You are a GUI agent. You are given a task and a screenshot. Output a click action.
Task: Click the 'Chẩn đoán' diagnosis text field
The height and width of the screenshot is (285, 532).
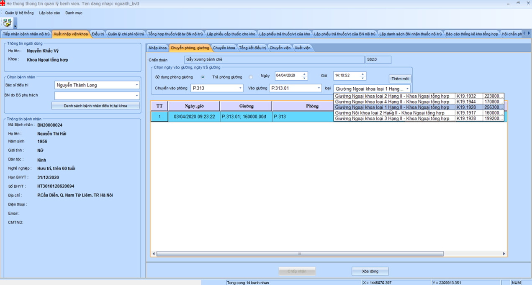tap(274, 60)
